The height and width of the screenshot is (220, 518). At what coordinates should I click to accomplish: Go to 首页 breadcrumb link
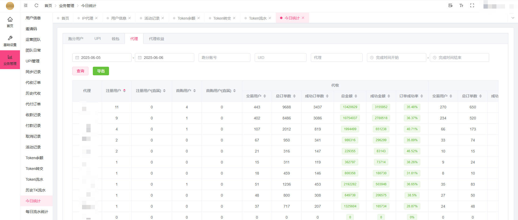click(48, 6)
